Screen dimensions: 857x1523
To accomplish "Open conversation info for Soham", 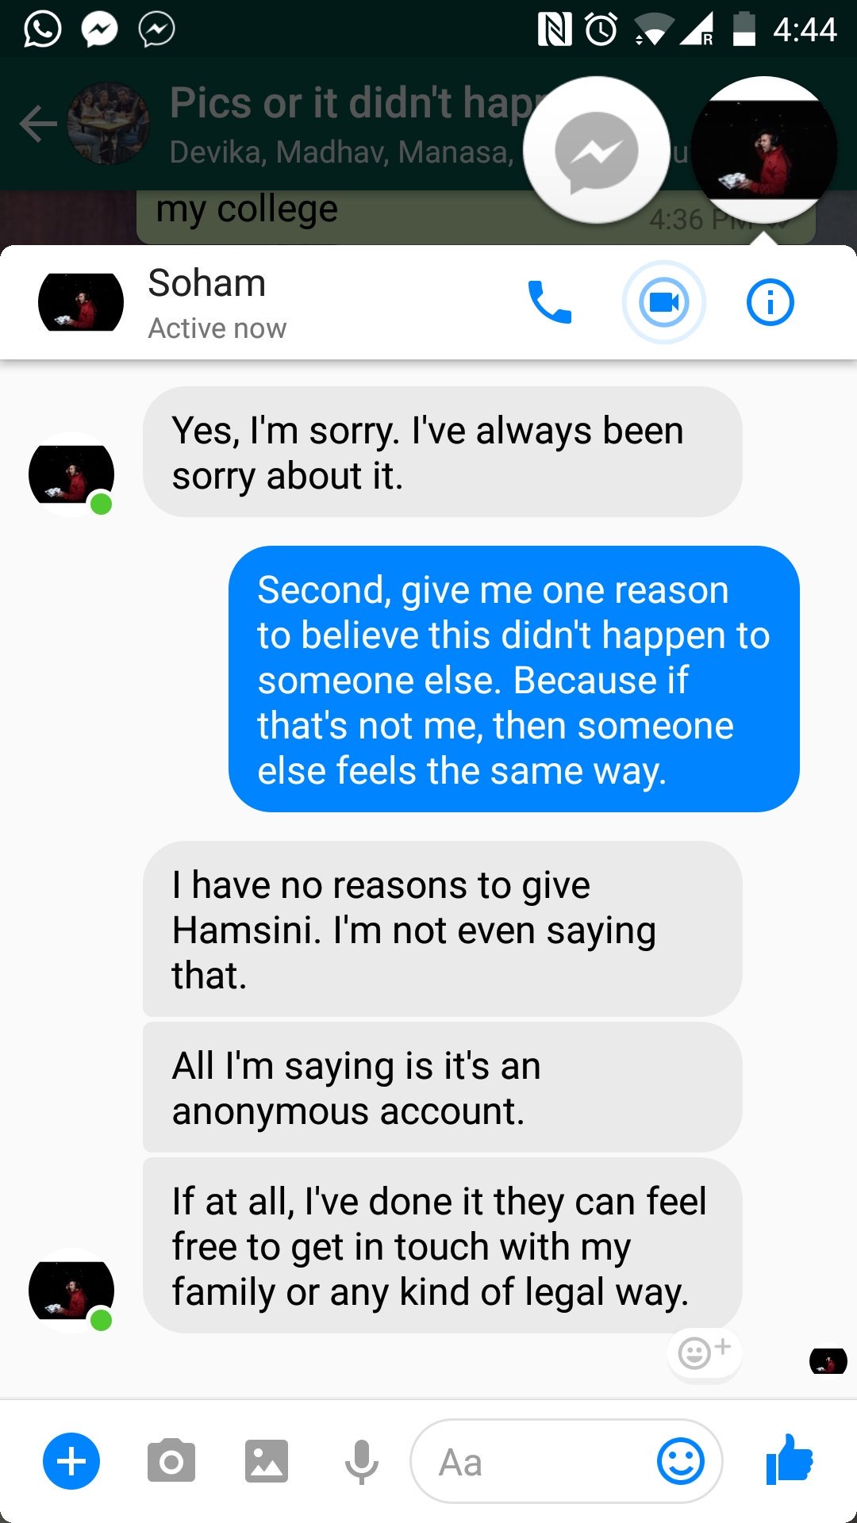I will click(770, 302).
